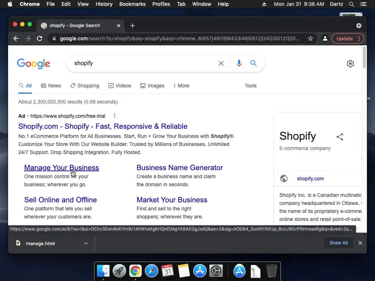
Task: Switch to the Videos tab
Action: pyautogui.click(x=120, y=86)
